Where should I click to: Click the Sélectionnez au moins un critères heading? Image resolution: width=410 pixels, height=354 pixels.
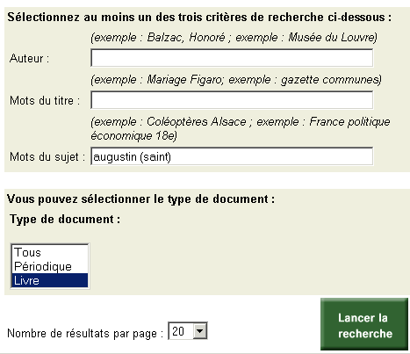(199, 17)
